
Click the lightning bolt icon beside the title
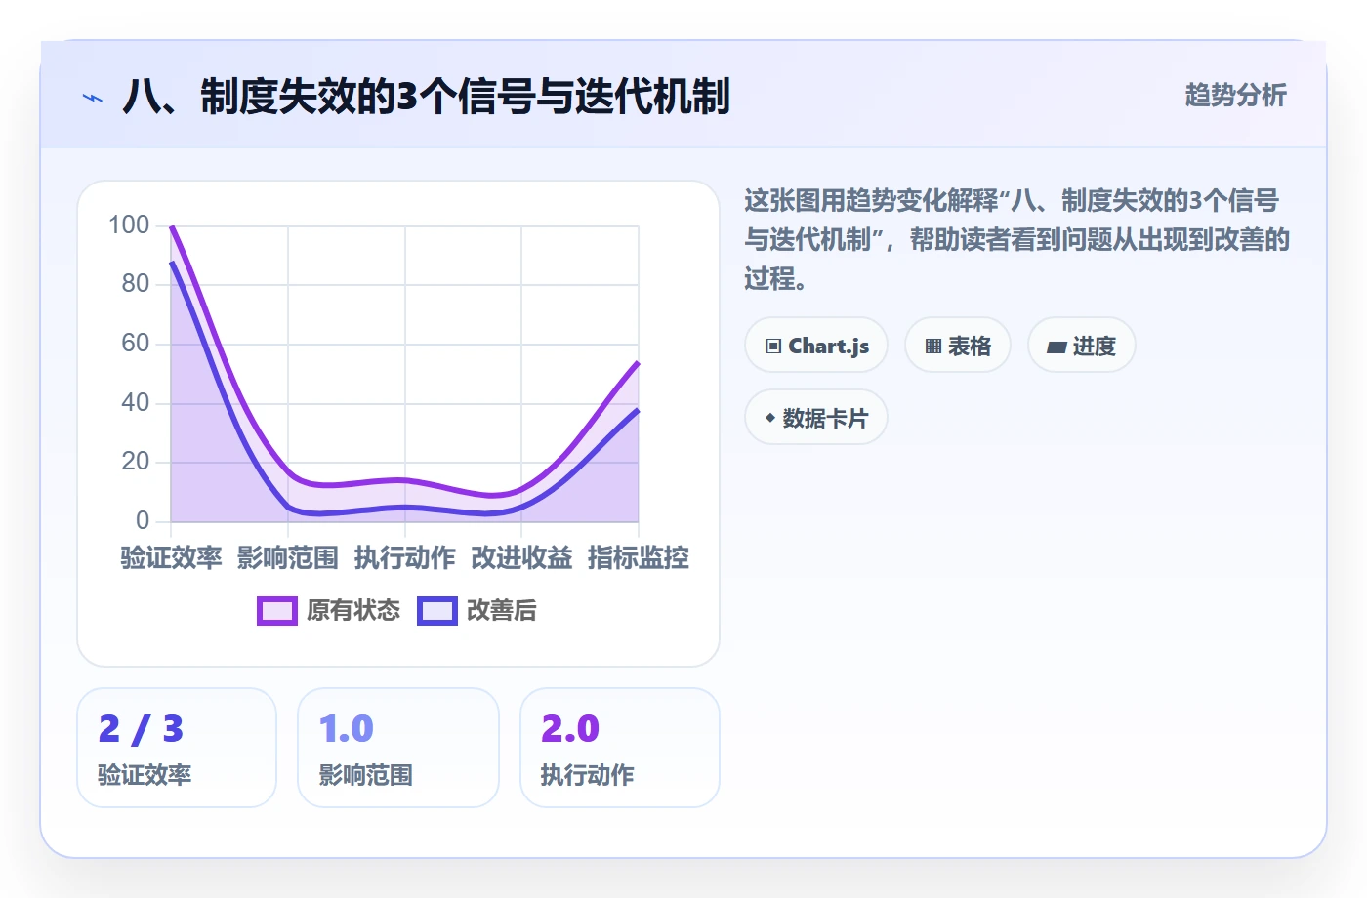pyautogui.click(x=93, y=98)
